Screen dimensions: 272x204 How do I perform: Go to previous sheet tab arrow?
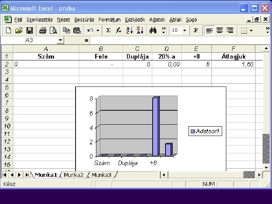click(12, 175)
